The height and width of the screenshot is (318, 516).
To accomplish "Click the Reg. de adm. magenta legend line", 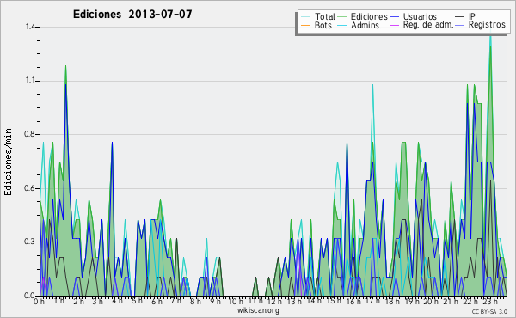I will point(394,25).
